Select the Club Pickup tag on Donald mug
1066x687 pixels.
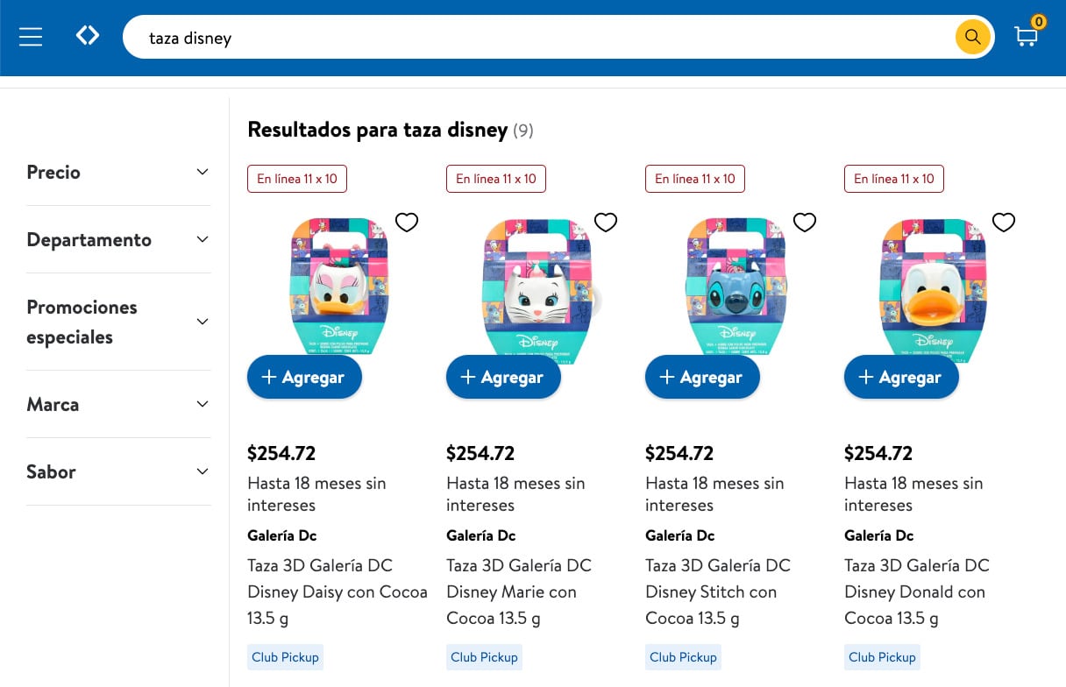pyautogui.click(x=882, y=656)
